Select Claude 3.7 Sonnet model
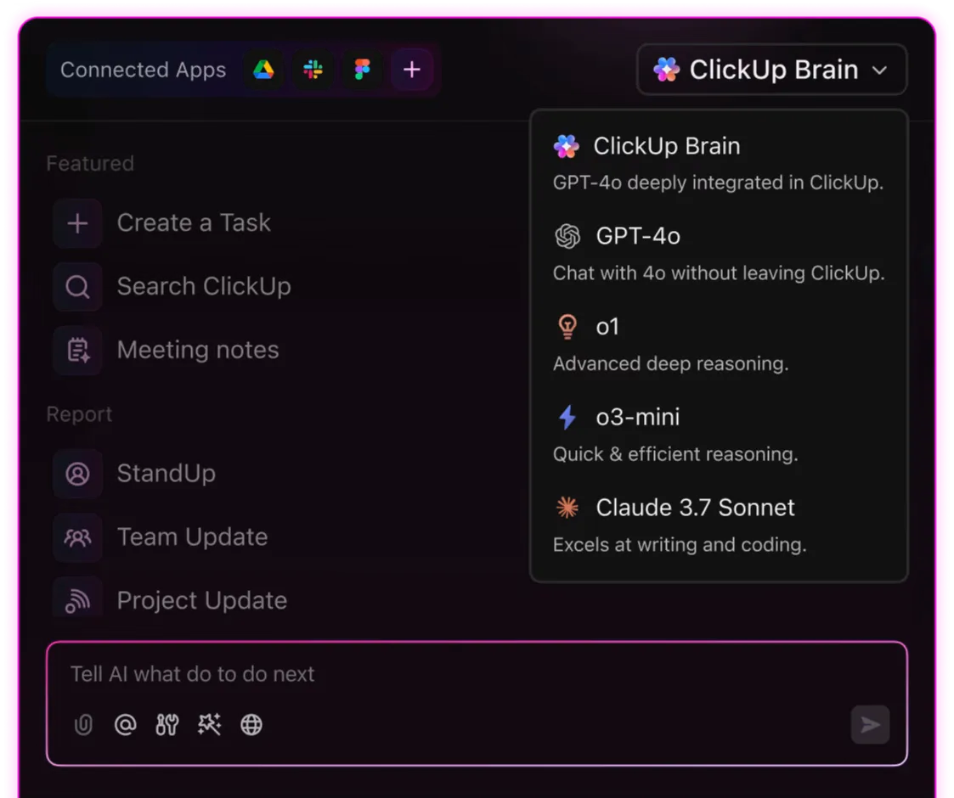This screenshot has width=954, height=798. 719,525
